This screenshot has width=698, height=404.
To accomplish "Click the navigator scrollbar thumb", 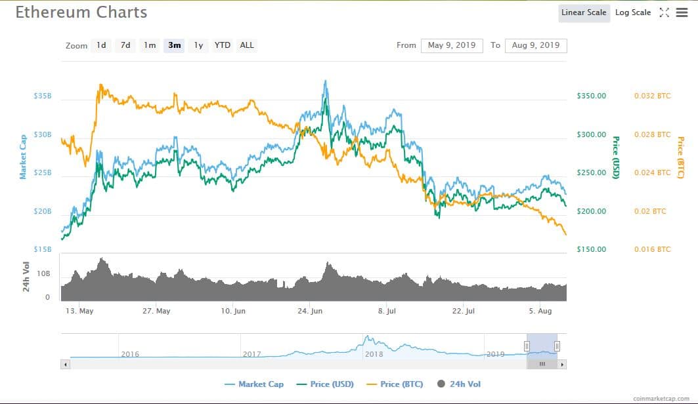I will (542, 363).
